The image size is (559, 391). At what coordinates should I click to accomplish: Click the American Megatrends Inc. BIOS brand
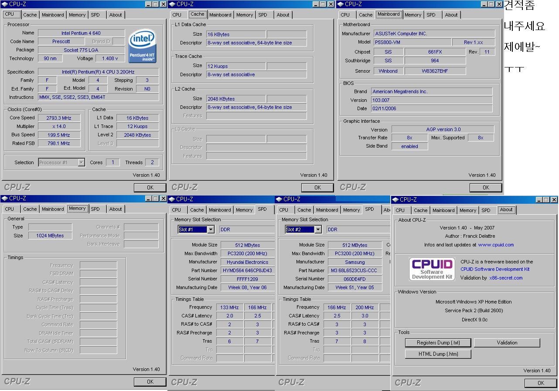[432, 91]
